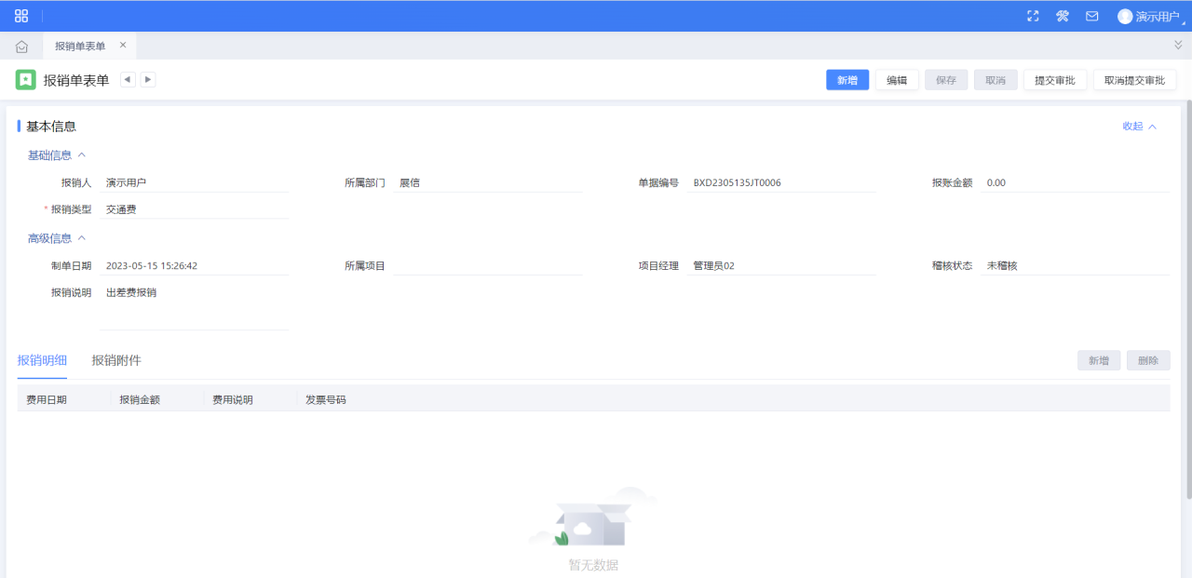Click the 所属部门 field 展信

point(488,183)
